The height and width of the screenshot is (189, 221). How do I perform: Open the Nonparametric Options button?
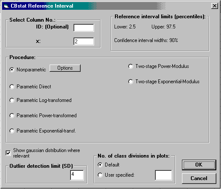click(x=65, y=68)
